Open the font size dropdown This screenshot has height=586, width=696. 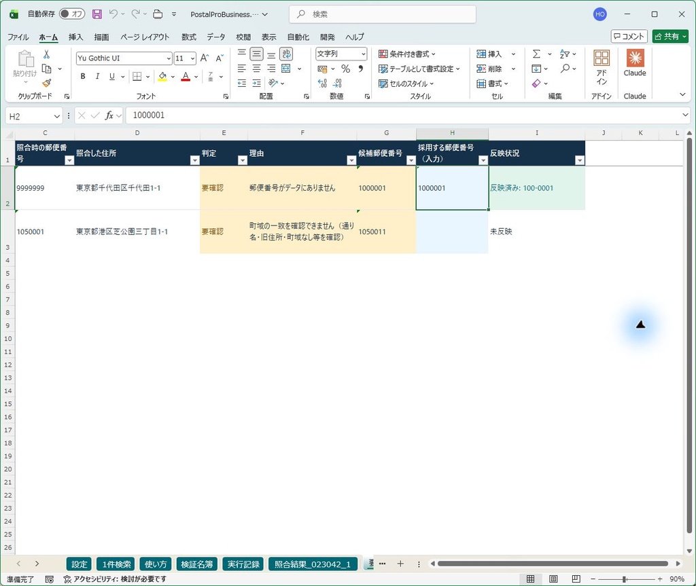pos(192,58)
